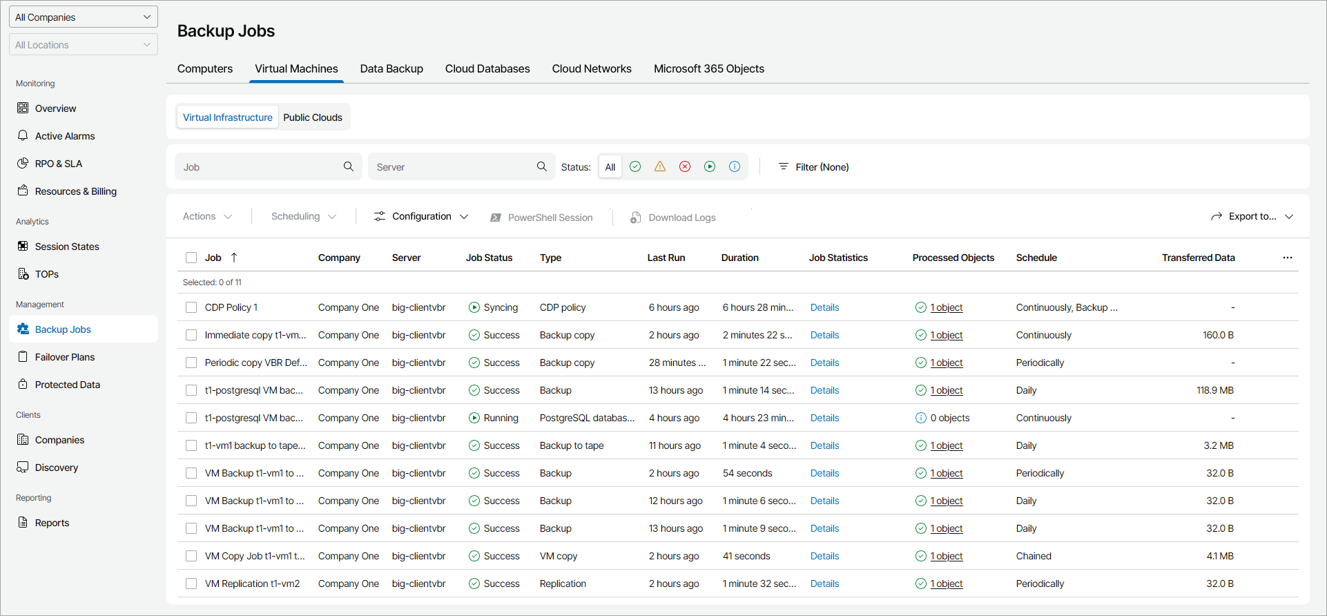Filter by running status icon
Viewport: 1327px width, 616px height.
[x=710, y=166]
